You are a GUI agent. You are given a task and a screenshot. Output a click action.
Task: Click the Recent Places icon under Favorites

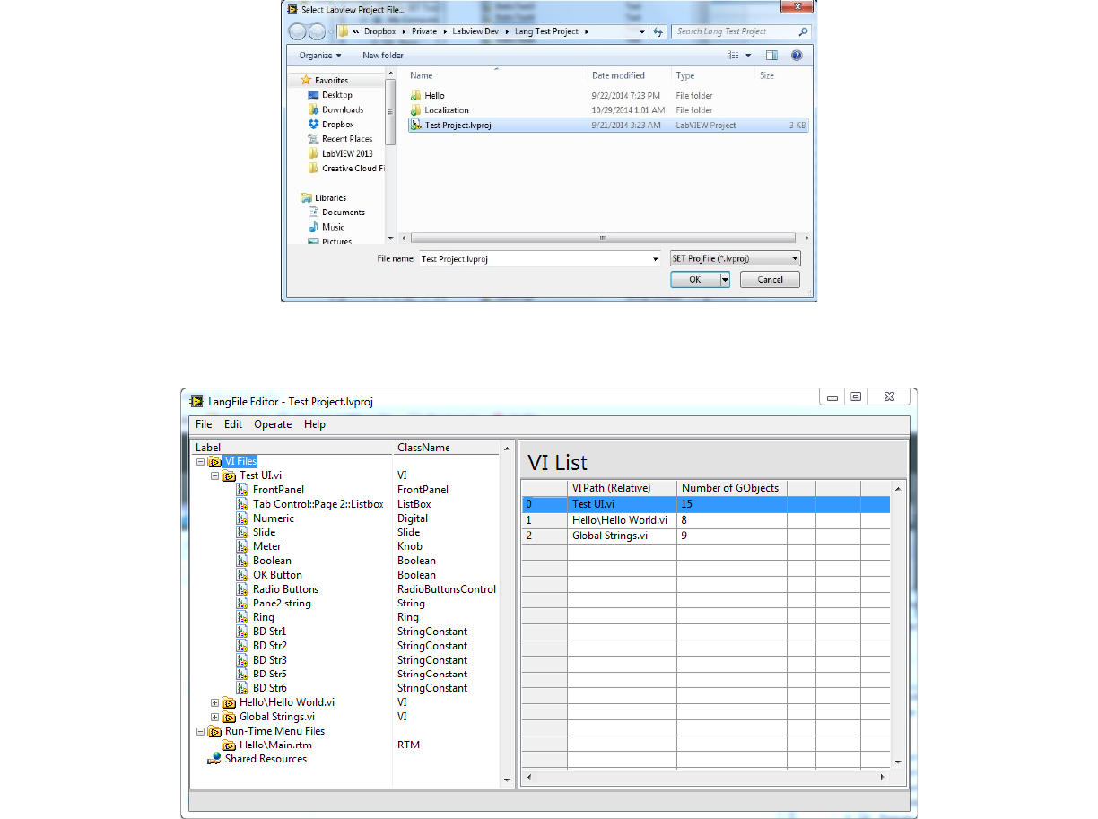click(313, 139)
